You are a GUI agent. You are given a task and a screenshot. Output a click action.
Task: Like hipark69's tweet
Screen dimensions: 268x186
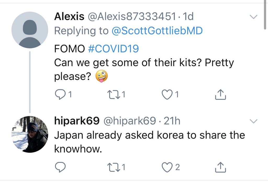pyautogui.click(x=167, y=167)
